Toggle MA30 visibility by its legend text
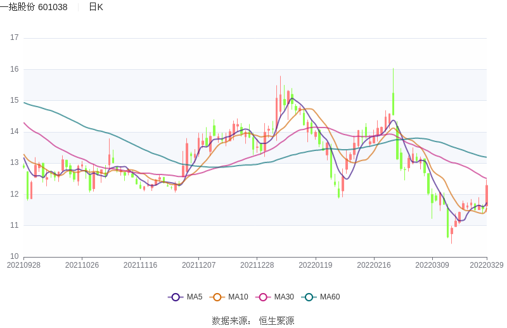The width and height of the screenshot is (507, 328). pyautogui.click(x=284, y=297)
